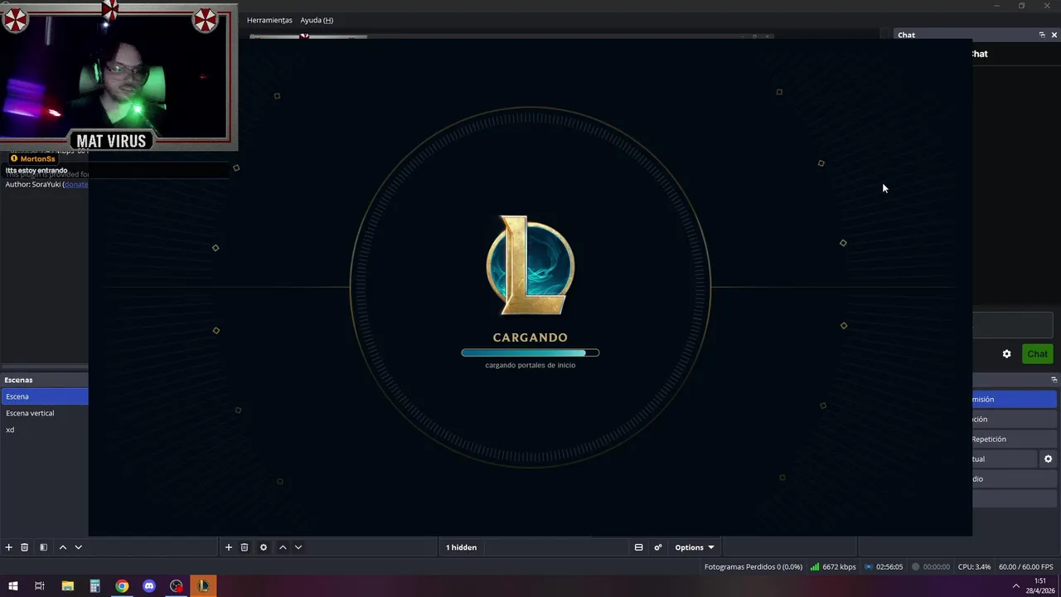This screenshot has width=1061, height=597.
Task: Click the Chat dock title
Action: [907, 35]
